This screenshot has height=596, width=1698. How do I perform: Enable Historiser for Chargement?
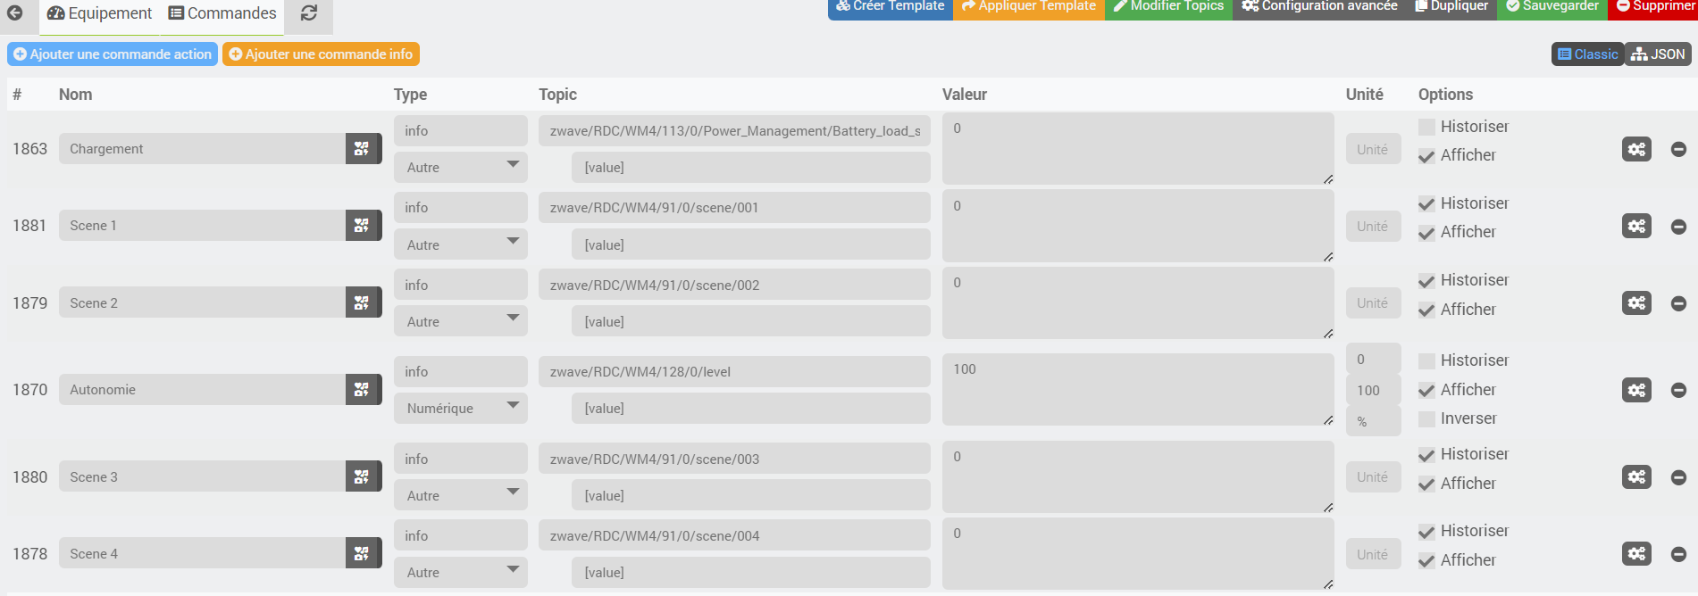point(1426,128)
